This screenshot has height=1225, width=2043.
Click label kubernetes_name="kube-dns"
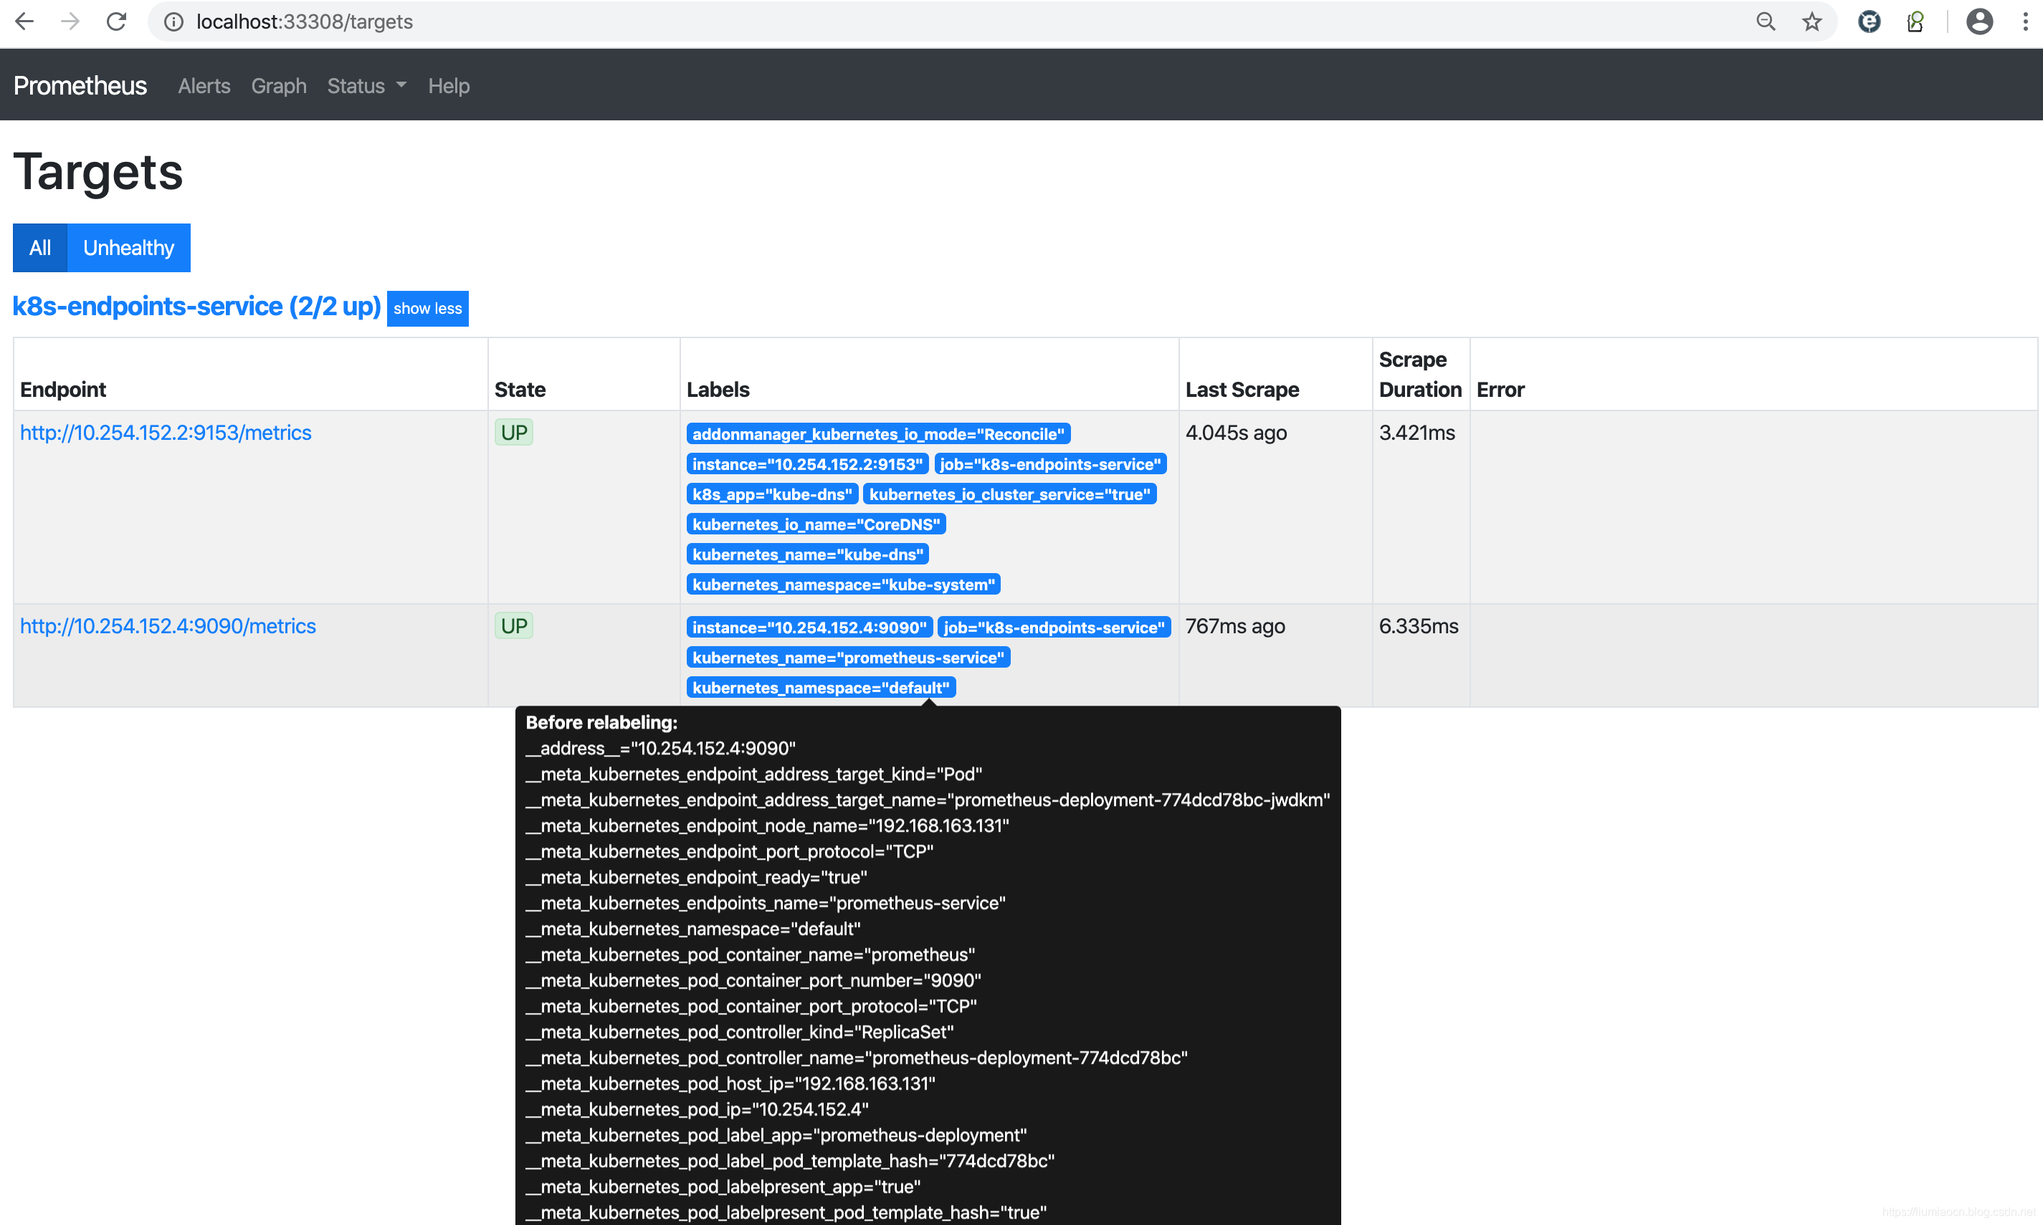click(x=808, y=554)
